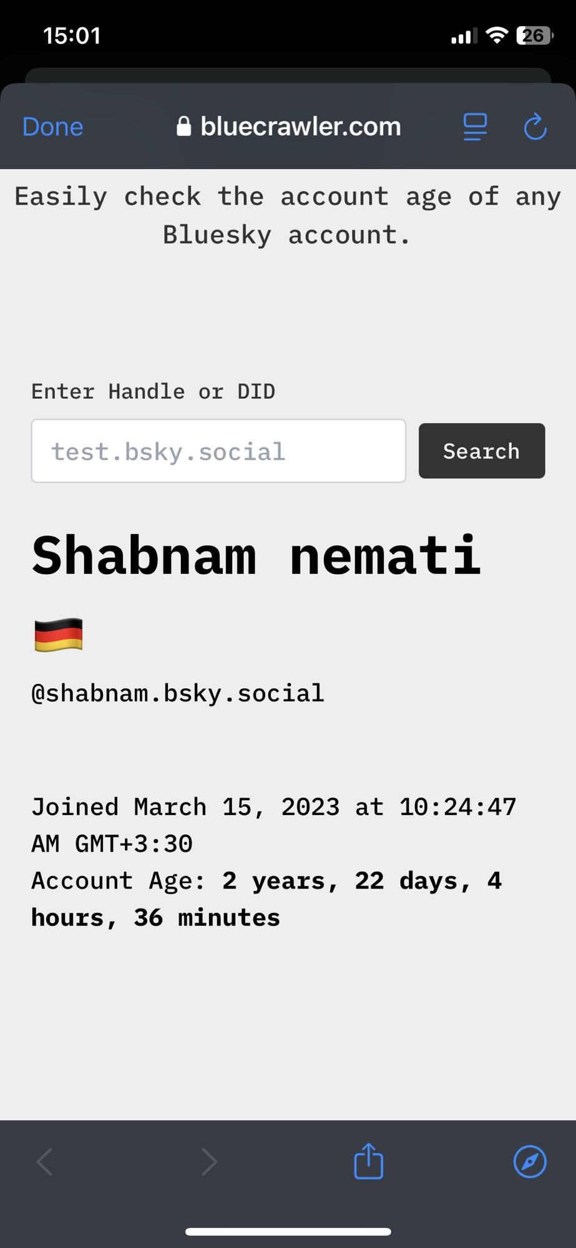Tap the Done button
The width and height of the screenshot is (576, 1248).
[x=53, y=127]
